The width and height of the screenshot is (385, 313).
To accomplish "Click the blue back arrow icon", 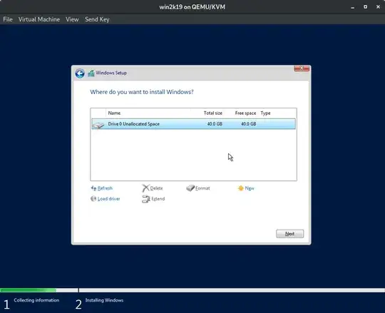I will (x=80, y=73).
